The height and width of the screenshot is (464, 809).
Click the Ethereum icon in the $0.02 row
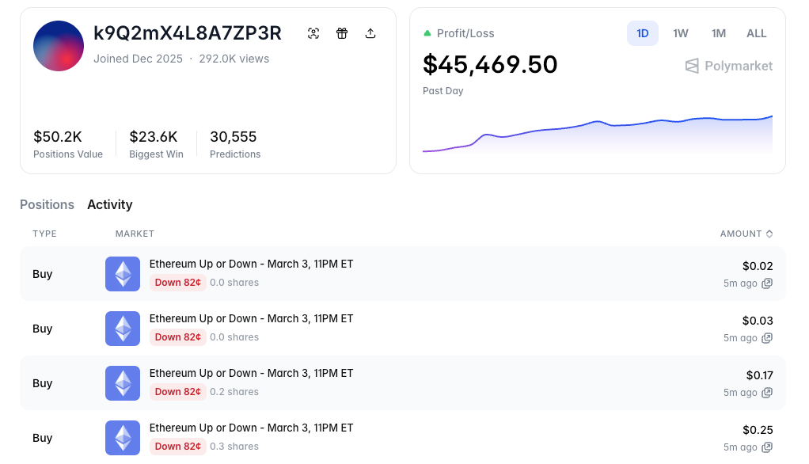(x=123, y=274)
